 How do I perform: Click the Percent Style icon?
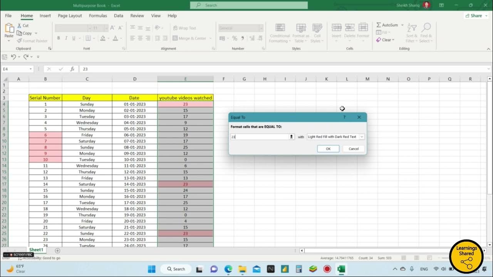point(235,38)
